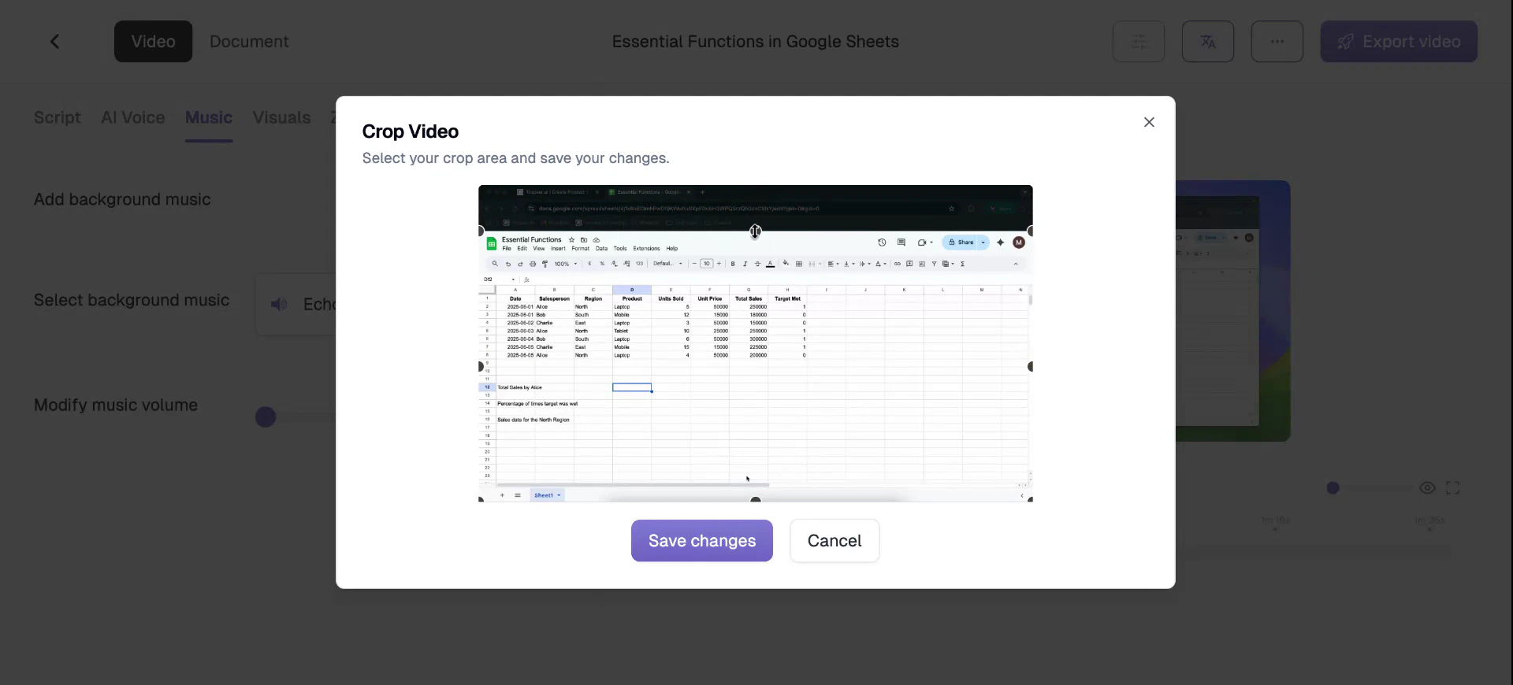Viewport: 1513px width, 685px height.
Task: Click the speaker icon in the music selector
Action: click(x=279, y=305)
